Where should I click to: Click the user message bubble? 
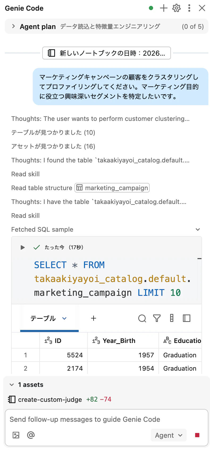120,87
